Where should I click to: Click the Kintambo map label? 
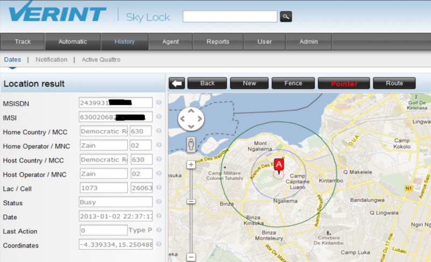[x=331, y=181]
